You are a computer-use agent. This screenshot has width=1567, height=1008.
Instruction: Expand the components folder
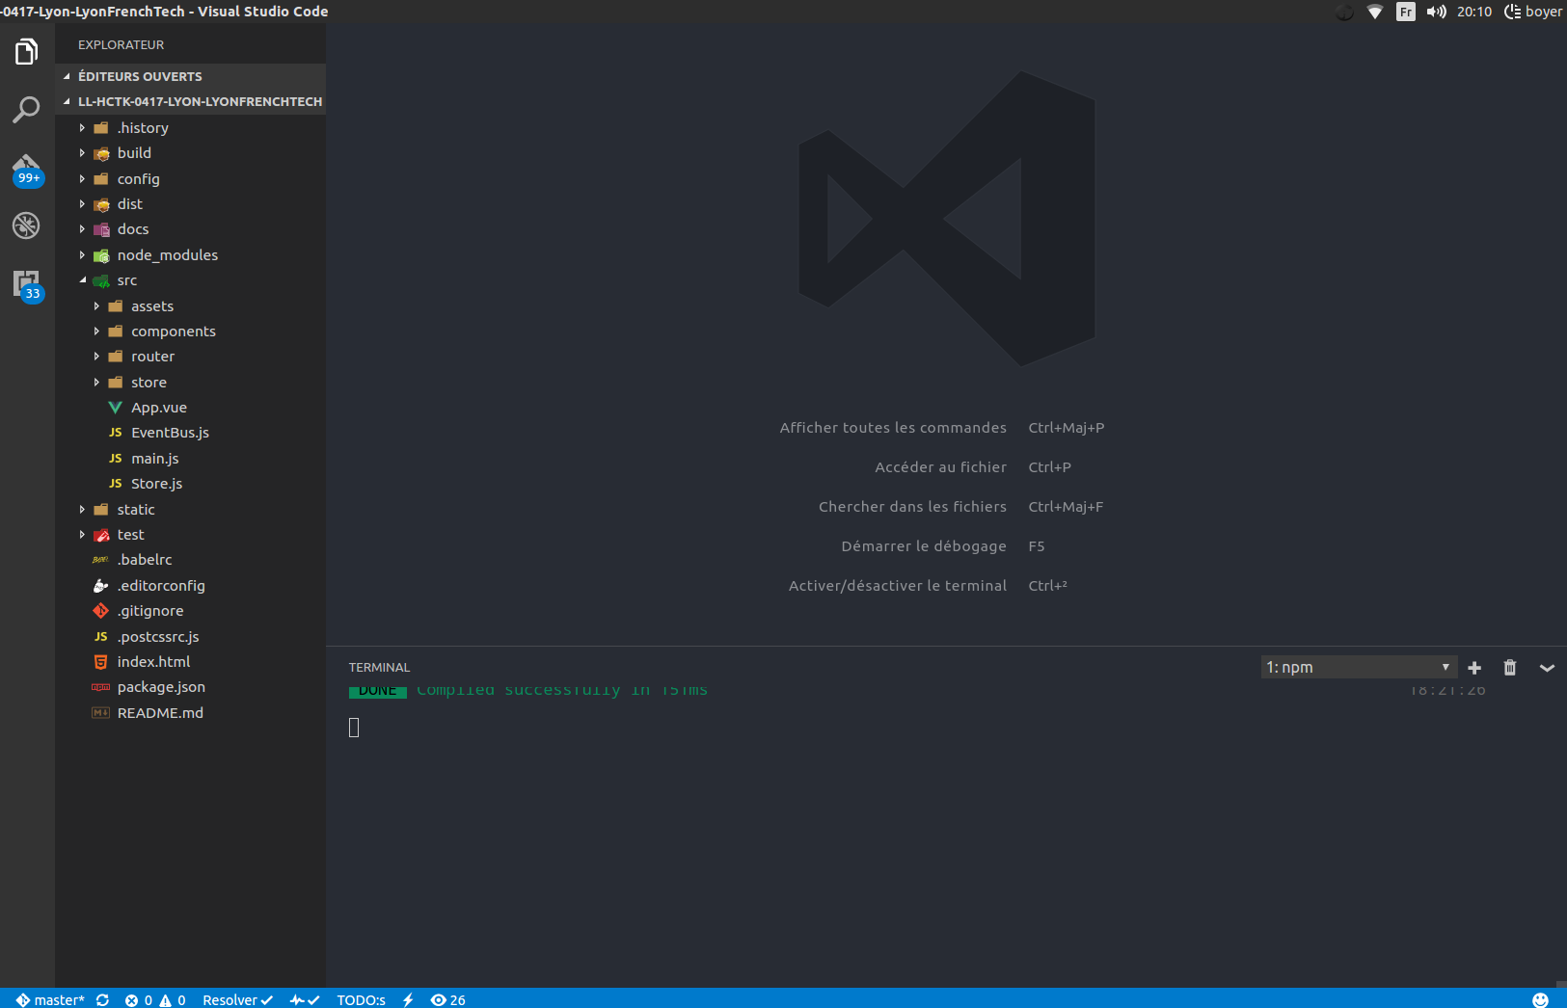point(190,331)
